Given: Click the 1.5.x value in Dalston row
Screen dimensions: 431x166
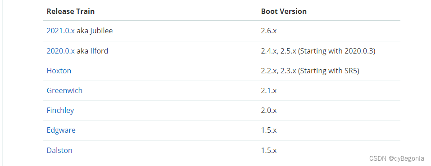Looking at the screenshot, I should [269, 150].
